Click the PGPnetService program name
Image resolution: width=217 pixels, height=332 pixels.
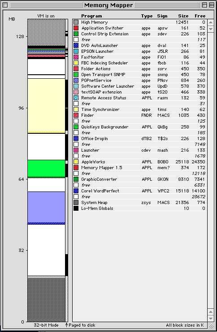[x=96, y=81]
